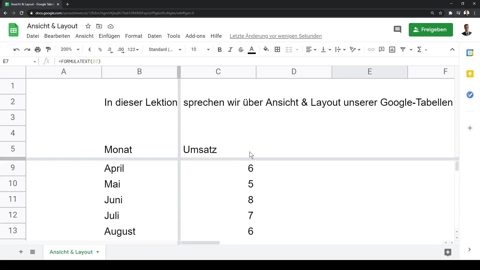
Task: Open text wrapping dropdown
Action: [340, 49]
